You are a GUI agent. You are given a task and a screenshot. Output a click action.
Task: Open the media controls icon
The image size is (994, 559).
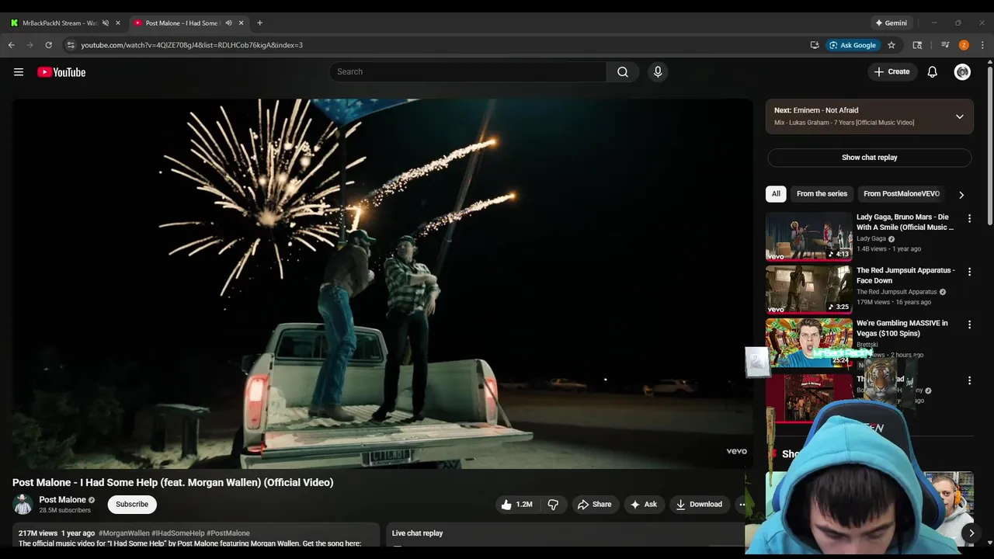point(945,45)
